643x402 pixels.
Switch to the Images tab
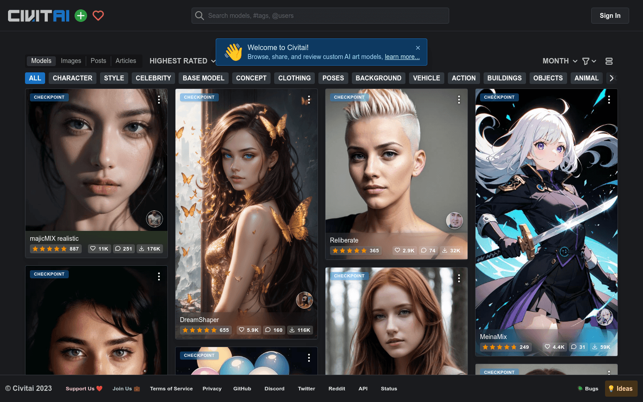point(71,61)
